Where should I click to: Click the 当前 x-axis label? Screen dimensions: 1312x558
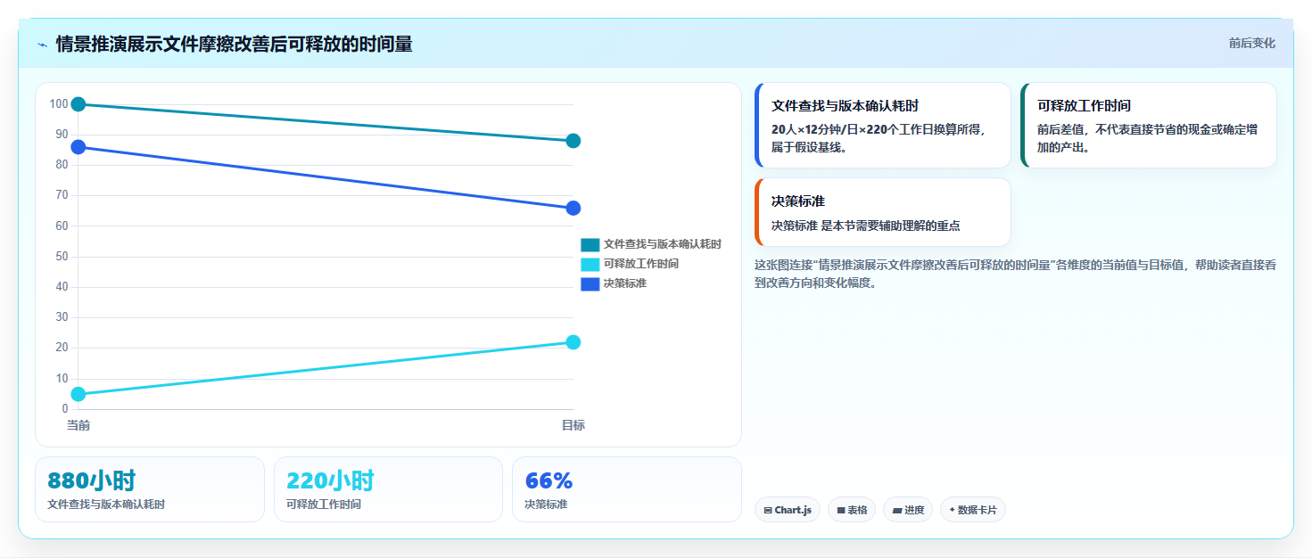click(x=78, y=425)
